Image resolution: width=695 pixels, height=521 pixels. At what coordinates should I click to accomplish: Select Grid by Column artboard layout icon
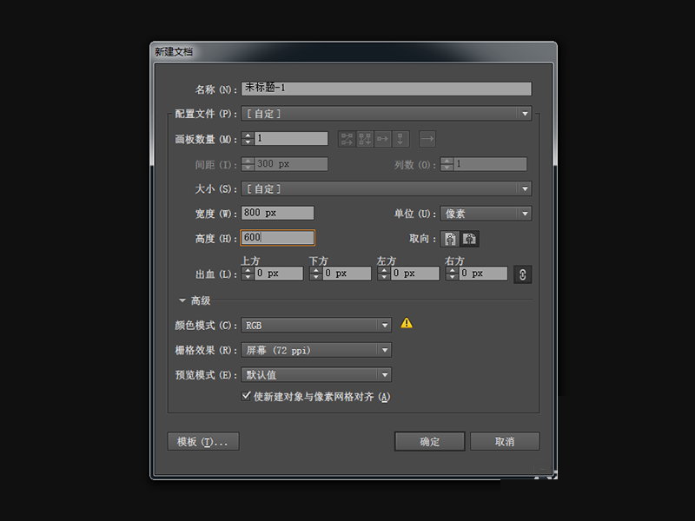(365, 139)
